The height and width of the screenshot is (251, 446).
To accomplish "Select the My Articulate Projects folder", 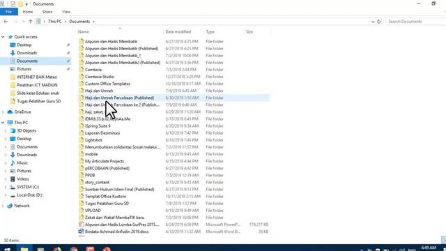I will 105,161.
